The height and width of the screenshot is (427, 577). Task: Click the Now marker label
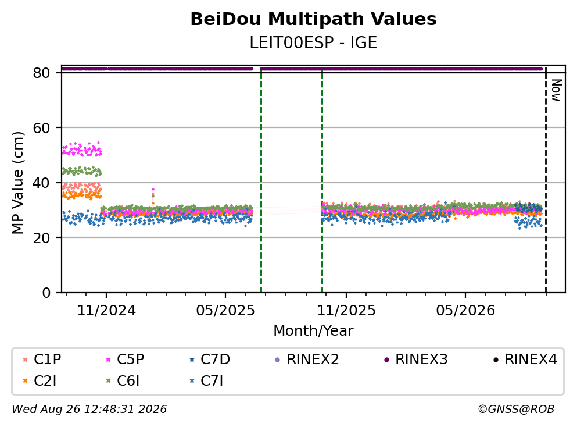(557, 90)
